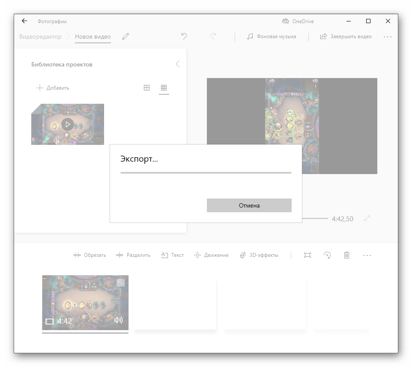The width and height of the screenshot is (412, 367).
Task: Play the library video thumbnail
Action: click(x=67, y=124)
